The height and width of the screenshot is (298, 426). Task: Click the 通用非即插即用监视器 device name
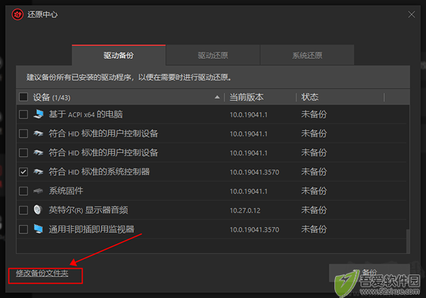tap(92, 229)
